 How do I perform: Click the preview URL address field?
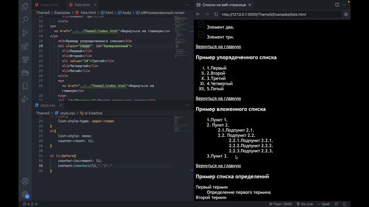(x=281, y=14)
